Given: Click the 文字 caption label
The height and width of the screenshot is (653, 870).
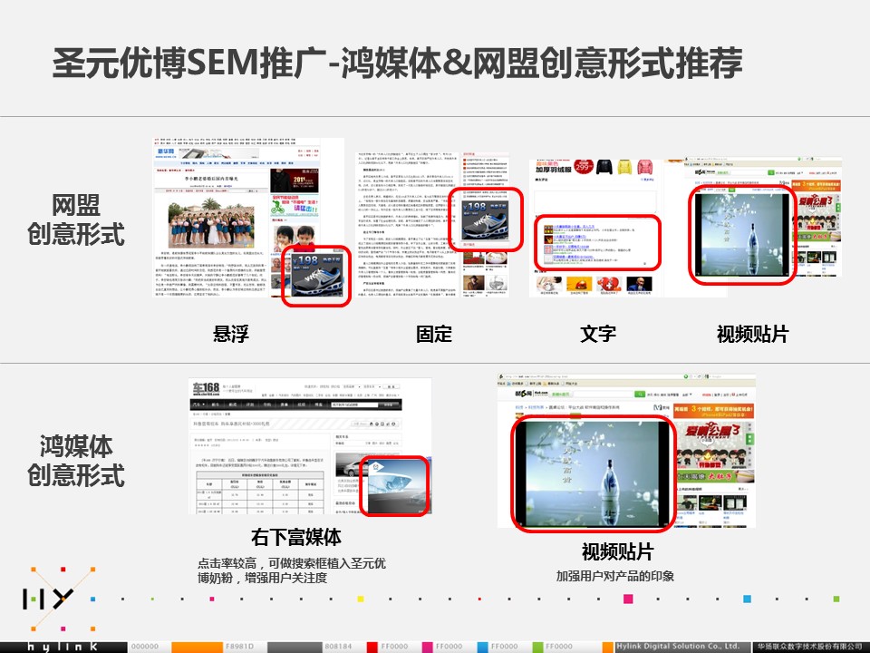Looking at the screenshot, I should click(597, 334).
